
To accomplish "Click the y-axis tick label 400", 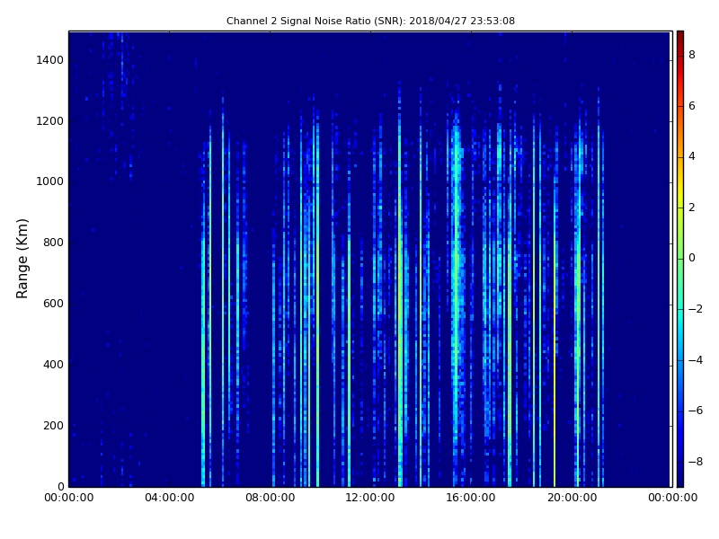I will point(53,365).
